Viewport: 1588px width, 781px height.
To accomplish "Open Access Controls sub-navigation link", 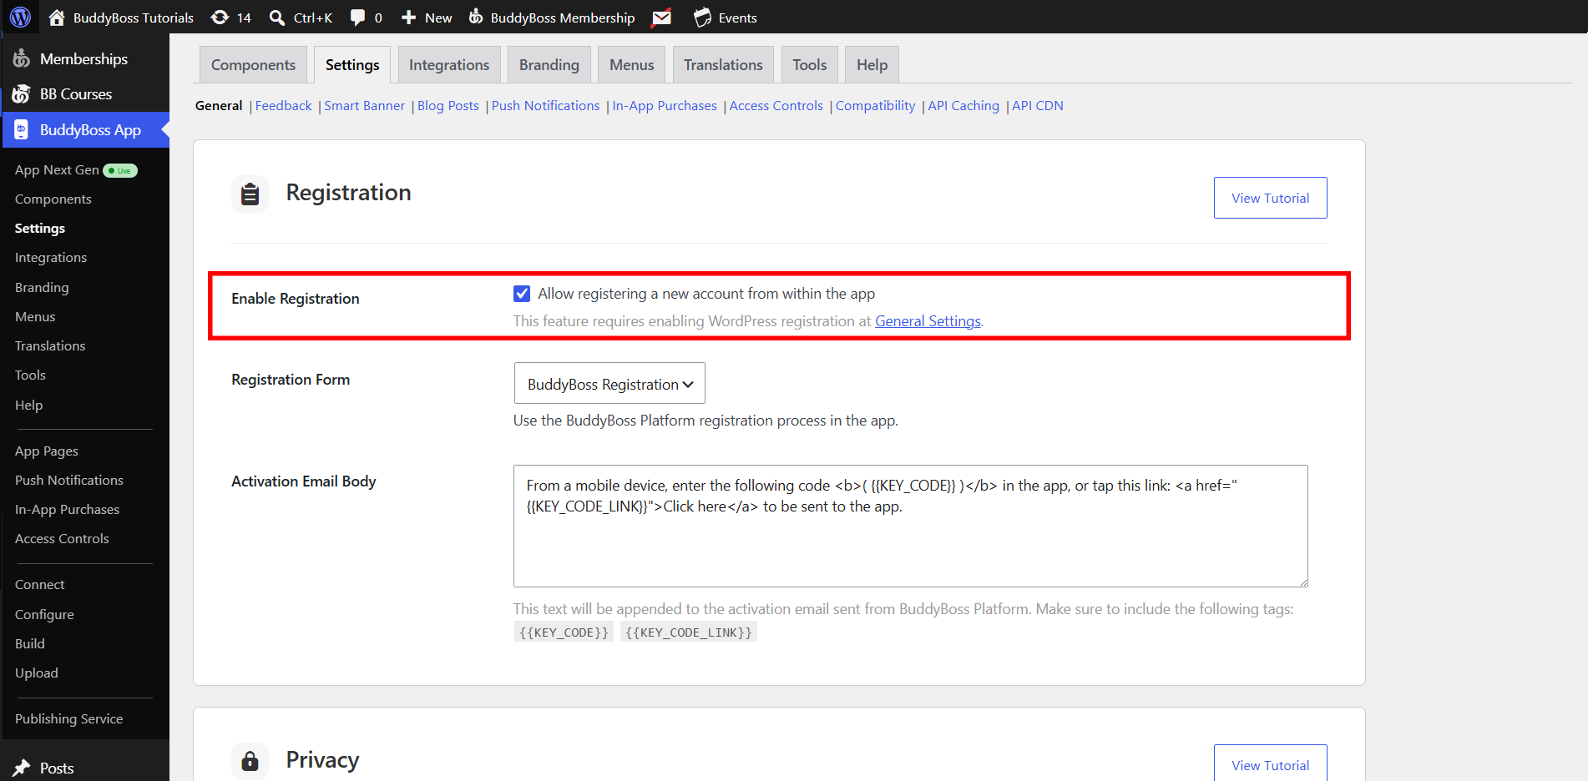I will (776, 106).
